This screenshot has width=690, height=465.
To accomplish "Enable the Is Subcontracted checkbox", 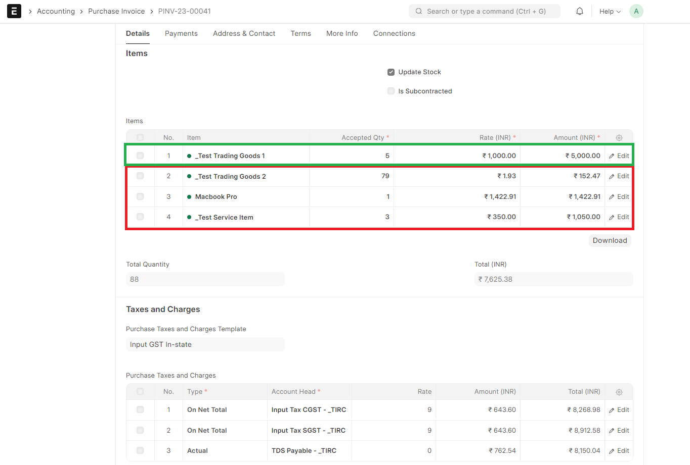I will pos(391,91).
